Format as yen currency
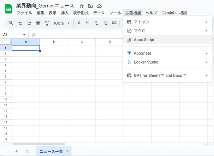 pos(79,23)
